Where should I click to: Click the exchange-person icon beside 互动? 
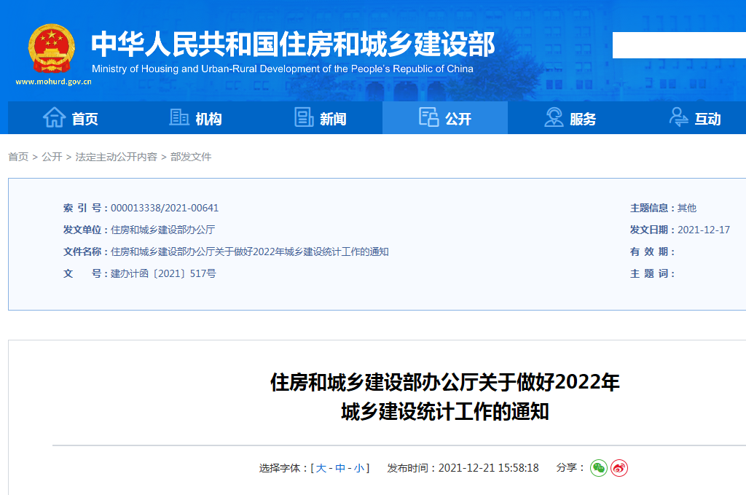coord(679,117)
